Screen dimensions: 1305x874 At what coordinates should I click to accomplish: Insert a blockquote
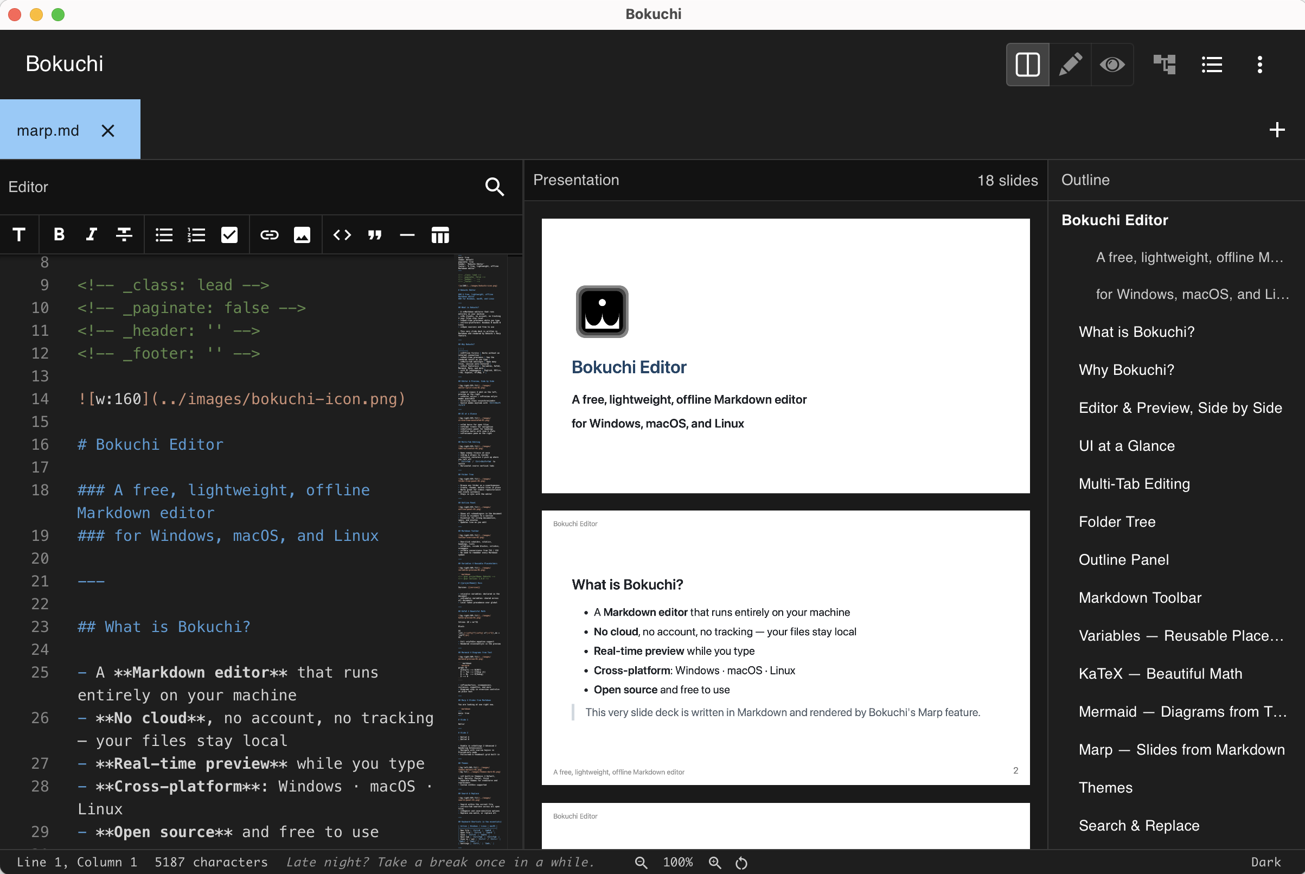[375, 235]
